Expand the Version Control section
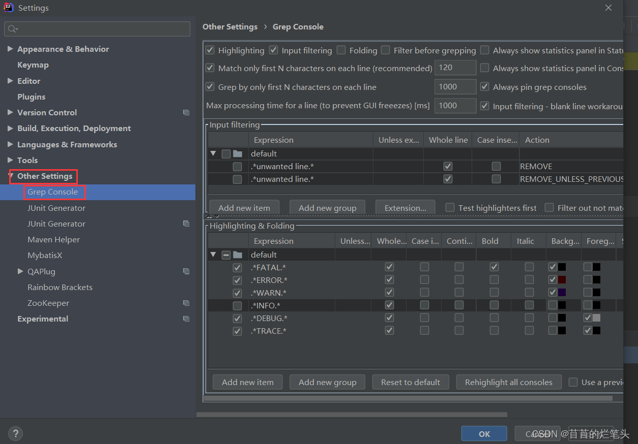The image size is (638, 444). [x=10, y=112]
